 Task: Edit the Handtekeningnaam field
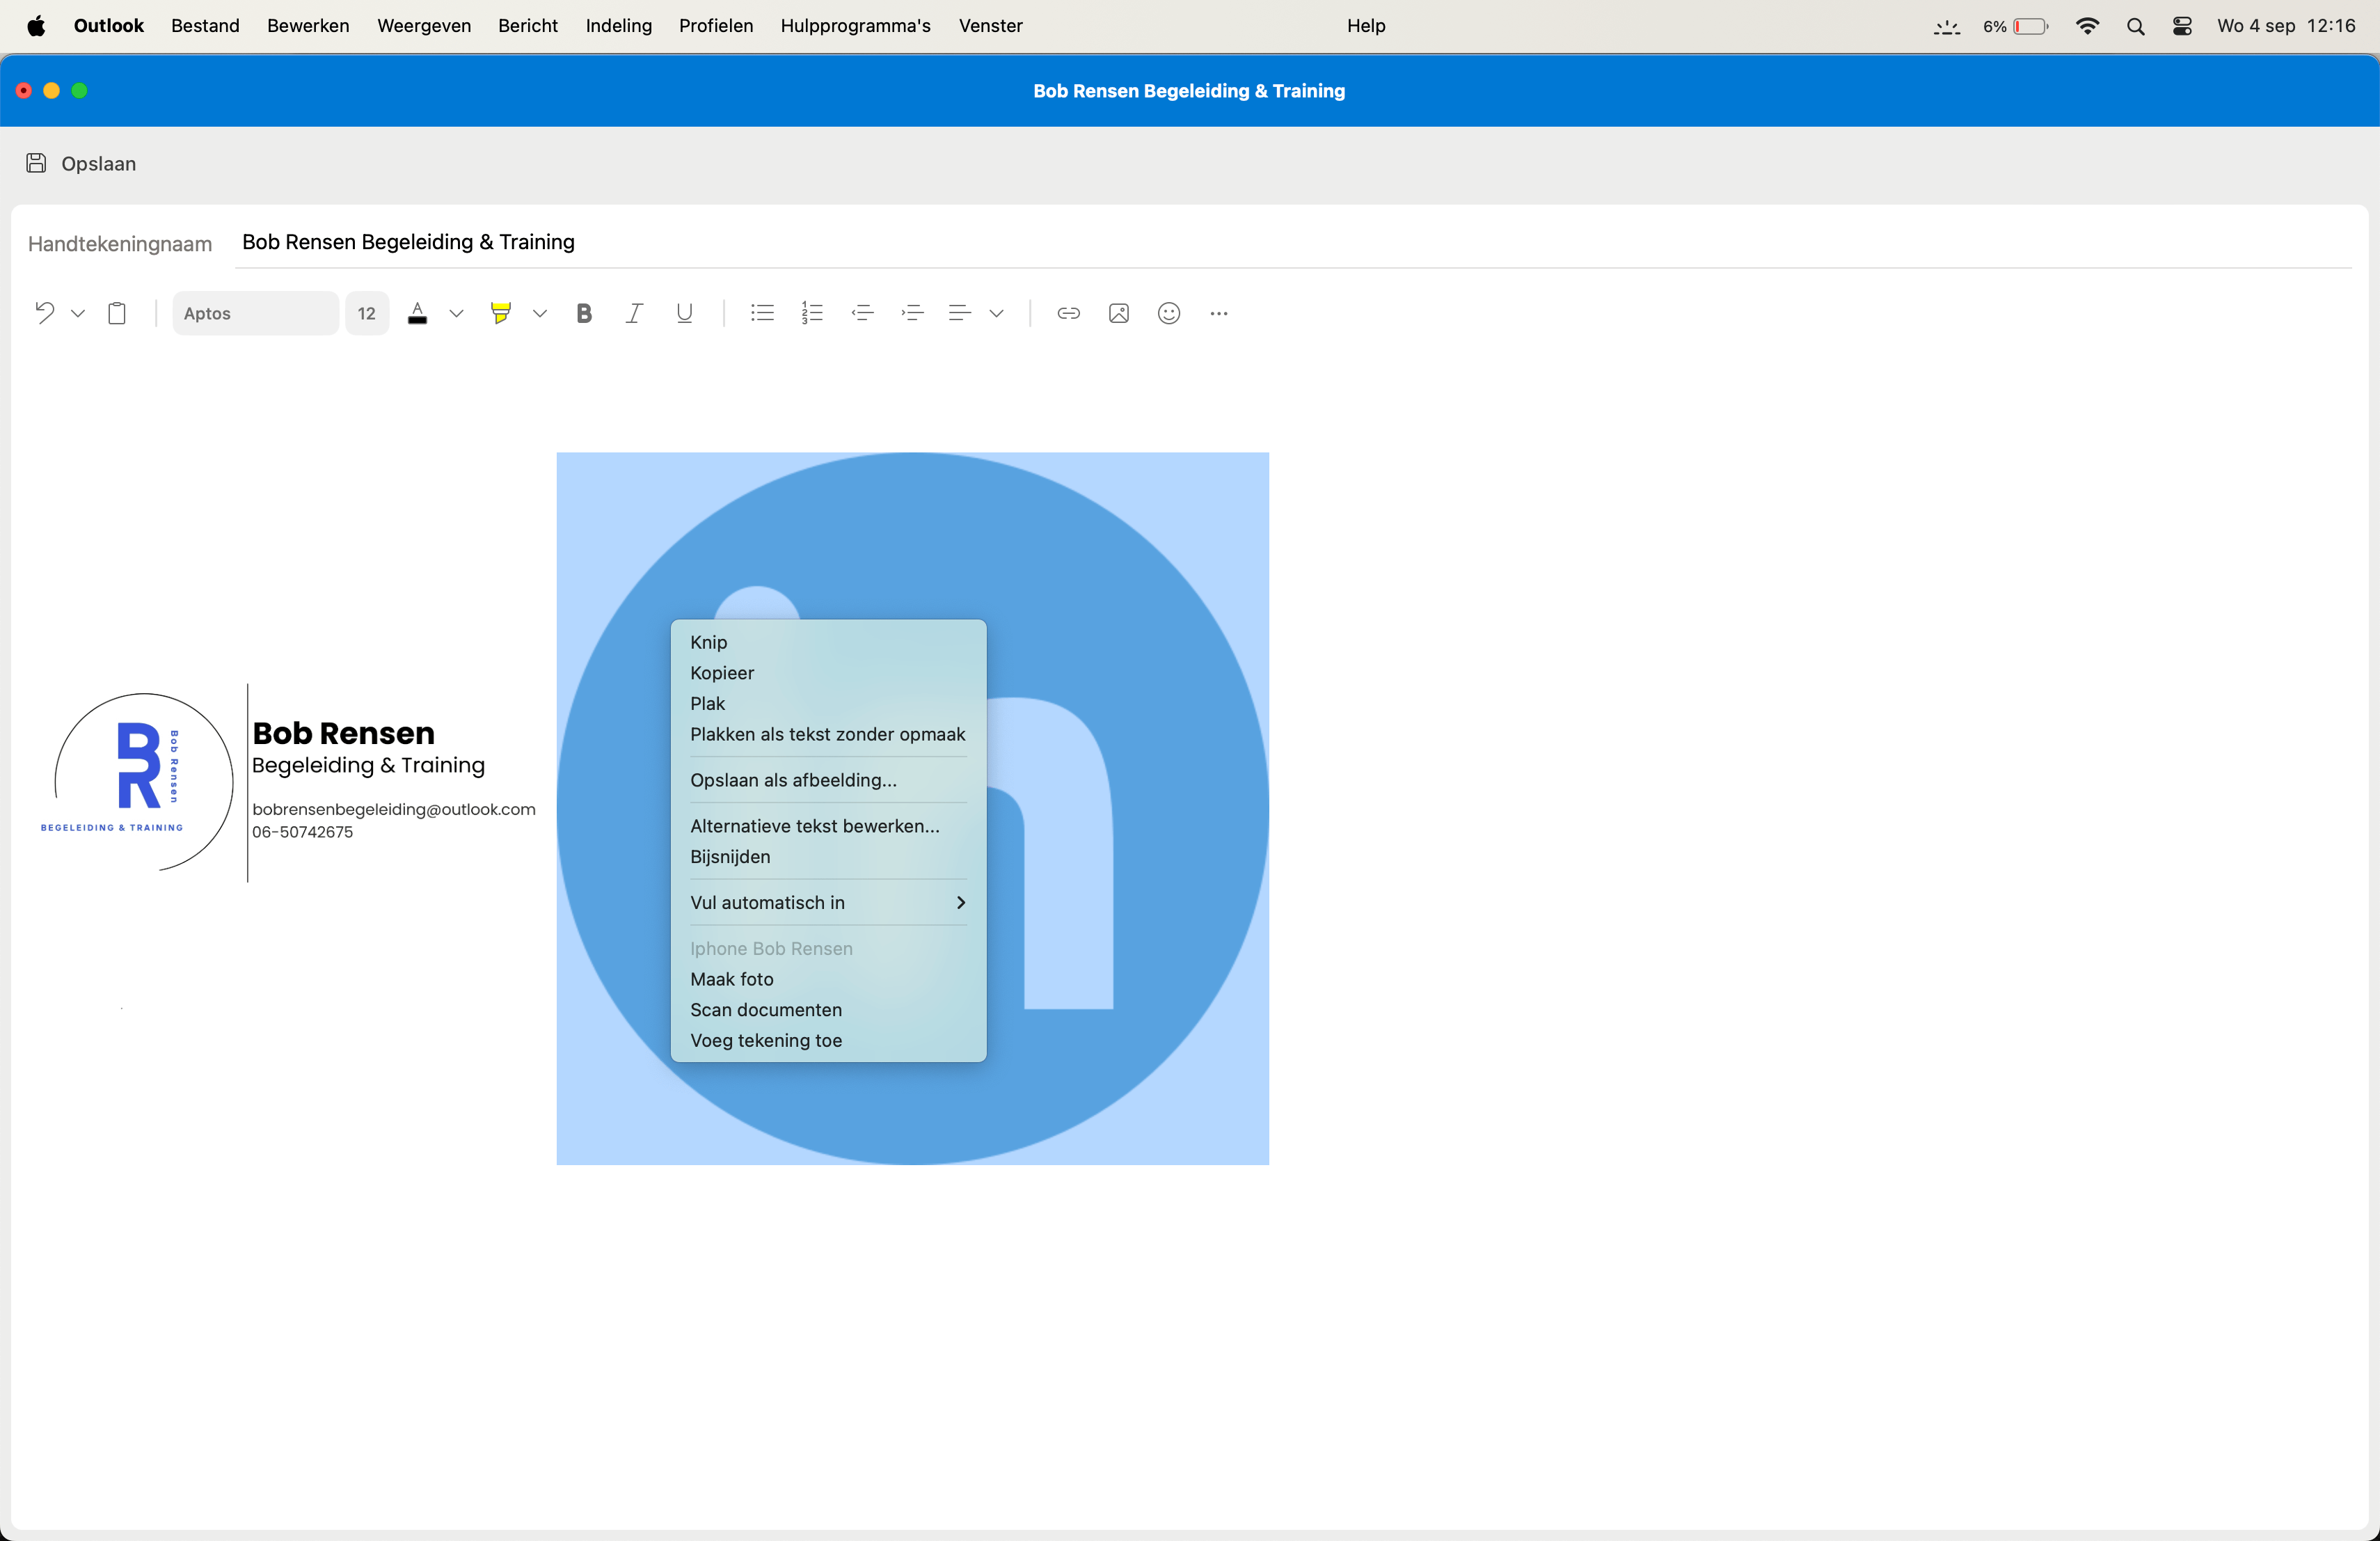[1293, 242]
